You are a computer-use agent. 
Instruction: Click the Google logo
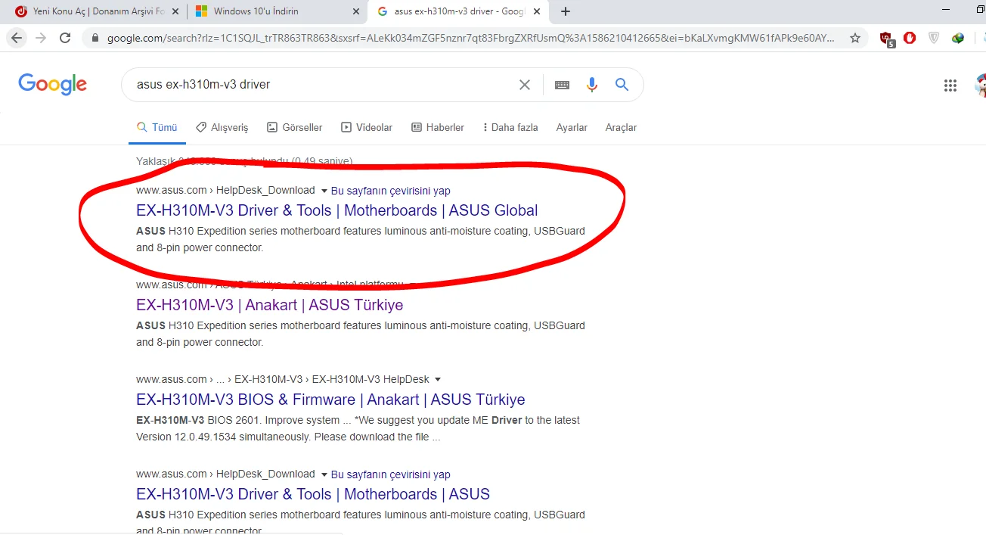[x=52, y=84]
